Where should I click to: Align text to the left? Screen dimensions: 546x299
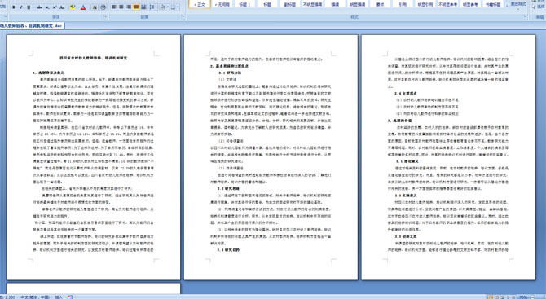pos(114,7)
